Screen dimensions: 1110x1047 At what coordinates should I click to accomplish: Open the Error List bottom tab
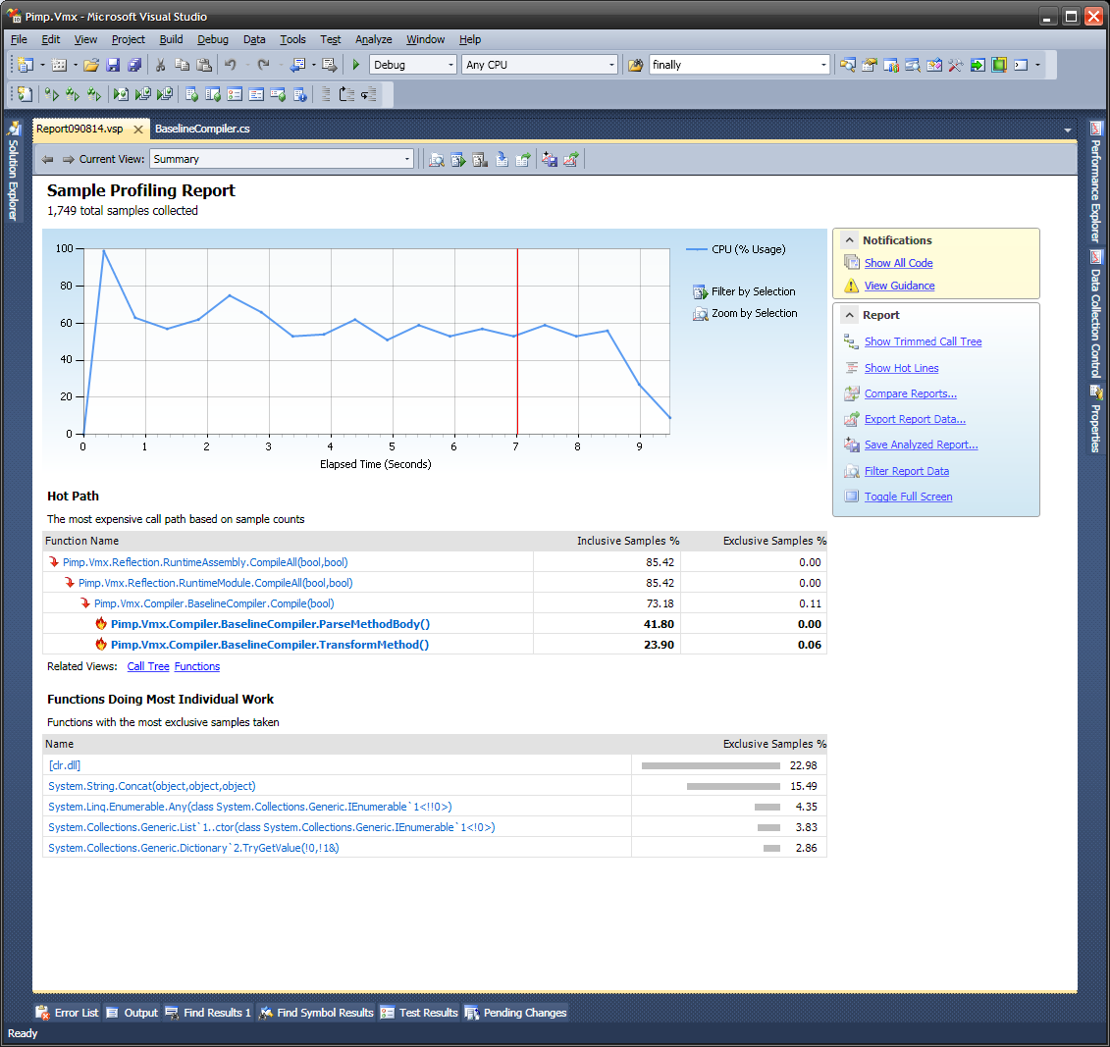(68, 1013)
